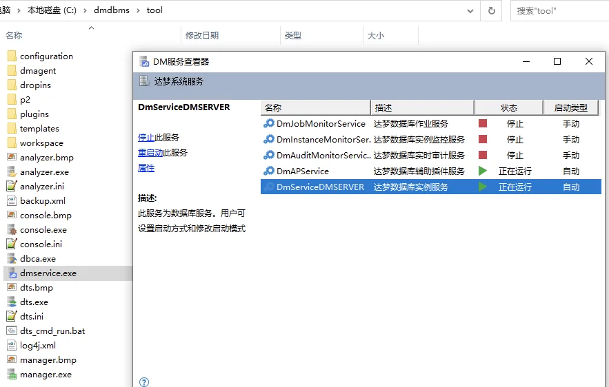
Task: Click the refresh button in the address bar
Action: [491, 10]
